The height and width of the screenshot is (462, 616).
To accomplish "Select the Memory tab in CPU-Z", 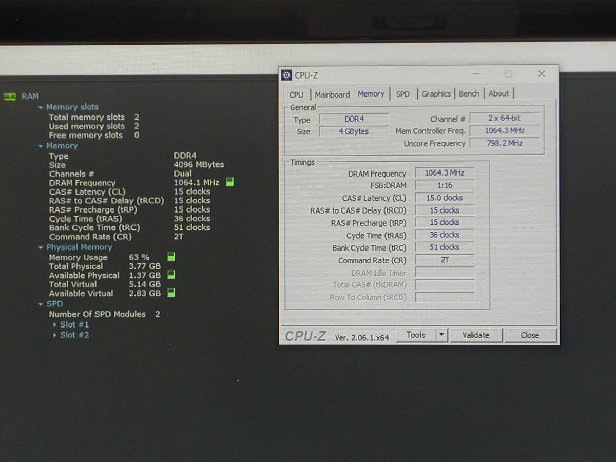I will tap(371, 94).
